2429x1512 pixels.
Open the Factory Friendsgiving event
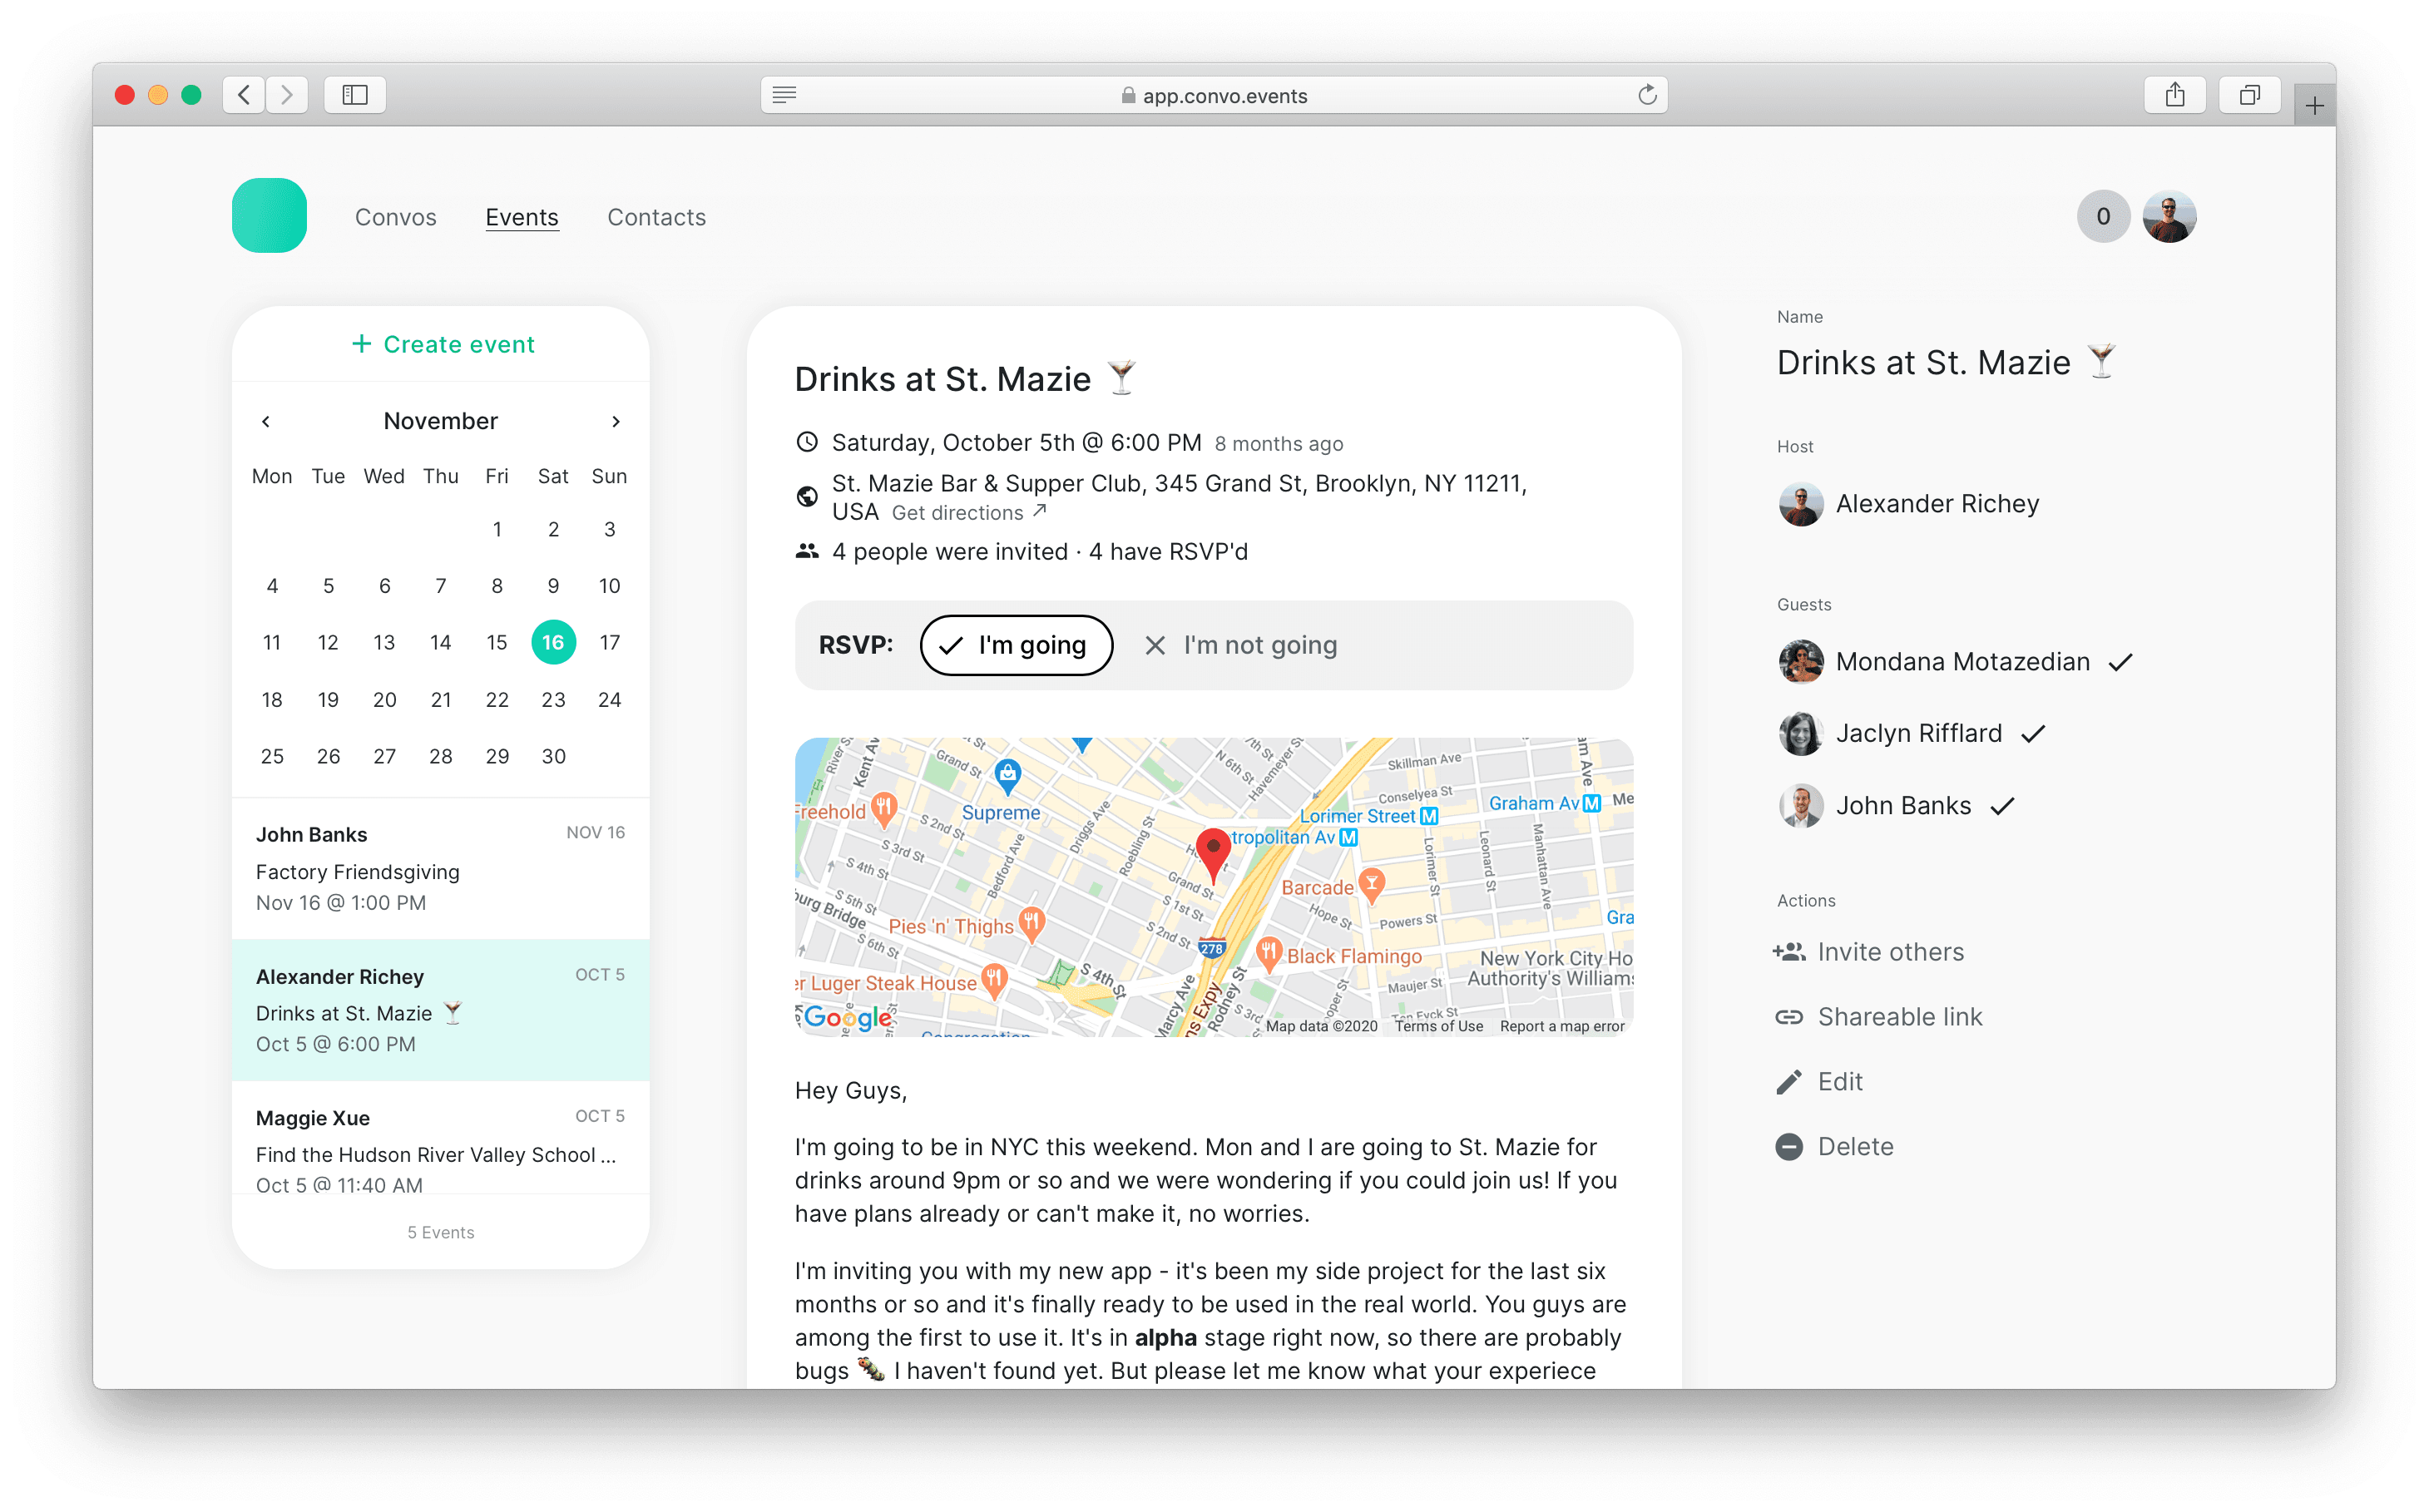coord(440,868)
